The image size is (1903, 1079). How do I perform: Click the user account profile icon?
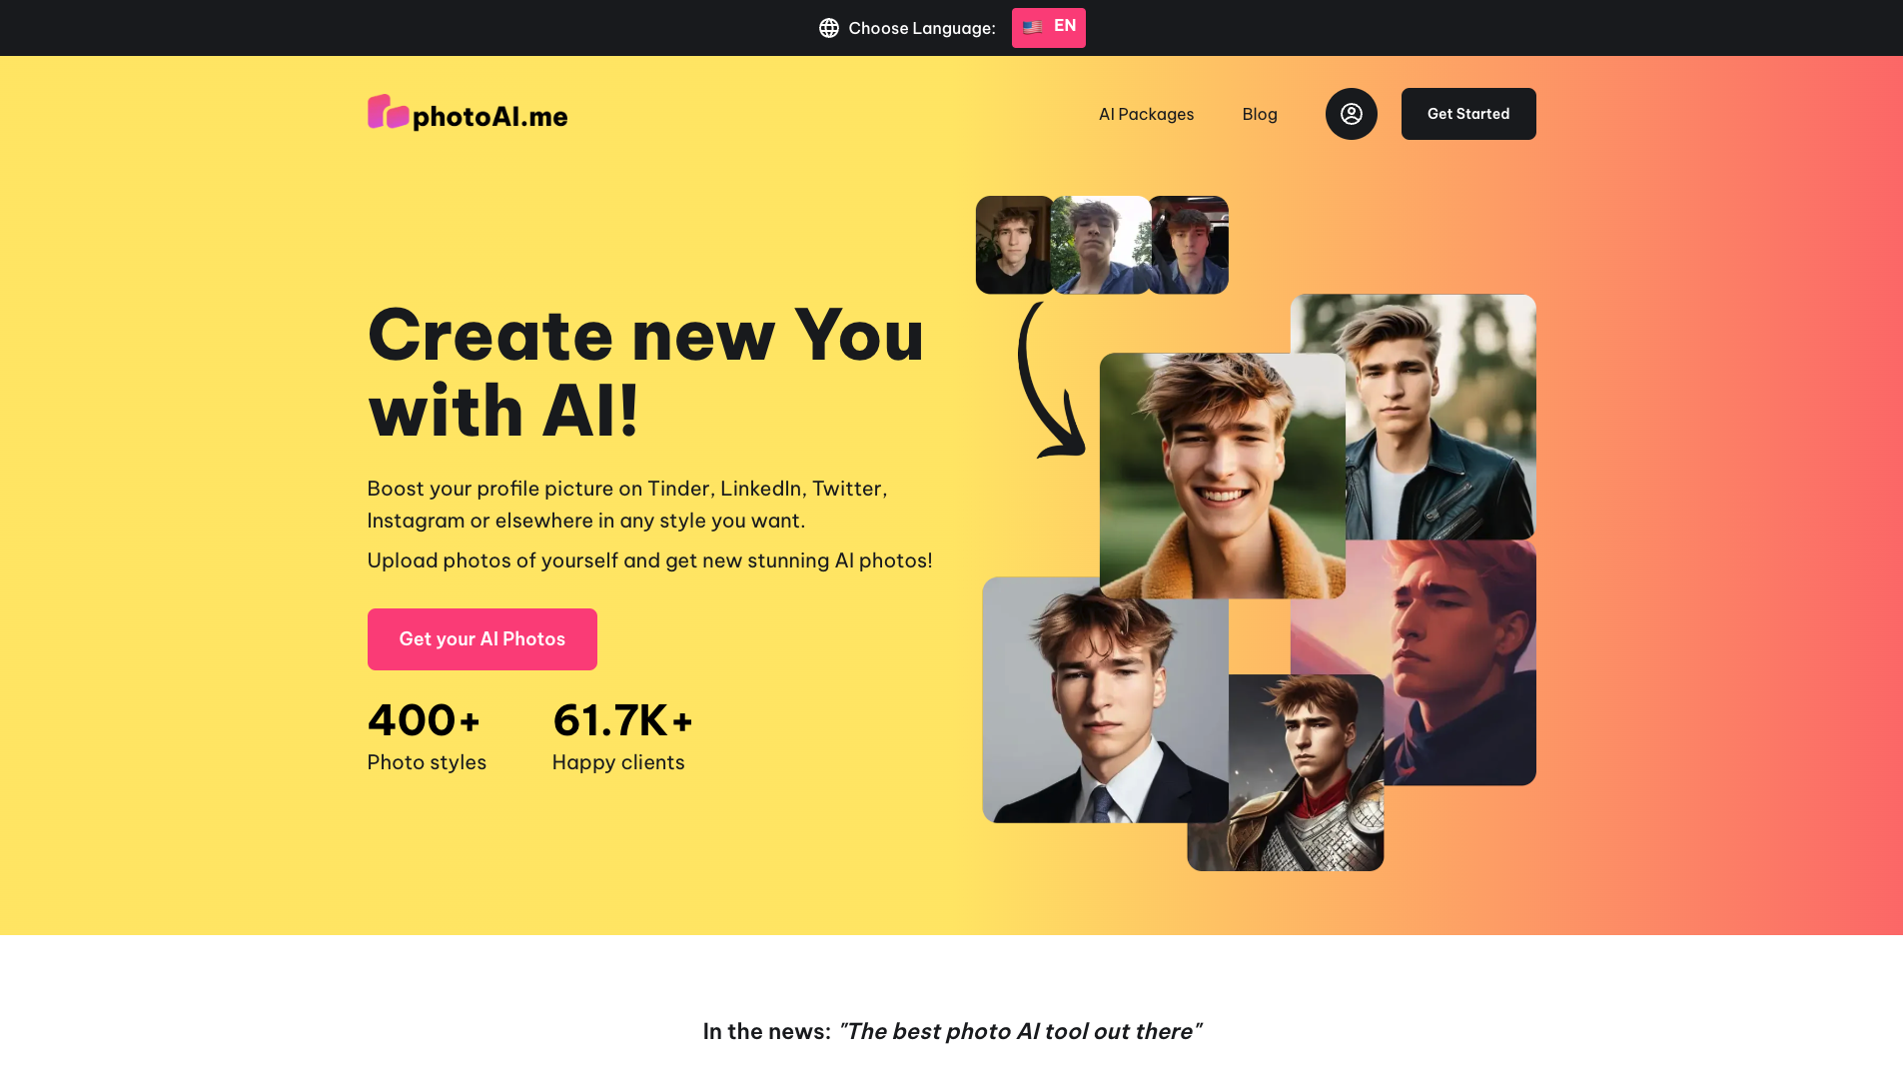[1351, 114]
